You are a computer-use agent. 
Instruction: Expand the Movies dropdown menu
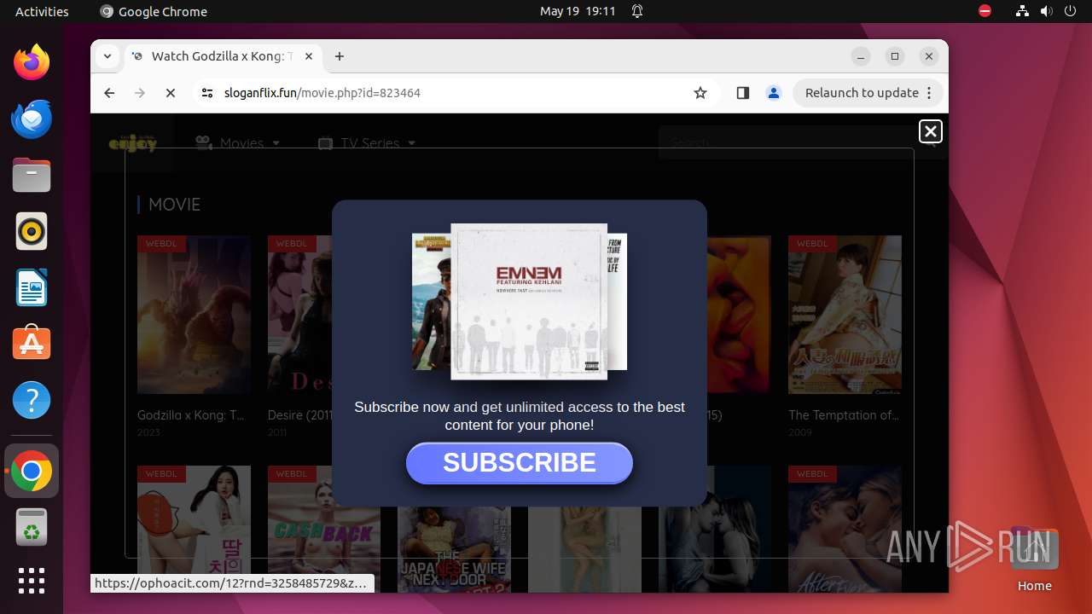[x=237, y=143]
